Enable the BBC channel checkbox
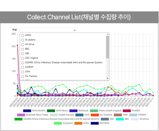Image resolution: width=159 pixels, height=131 pixels. (22, 49)
